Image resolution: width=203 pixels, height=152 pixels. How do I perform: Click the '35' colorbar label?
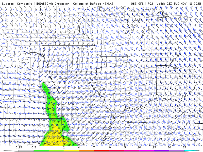(x=184, y=147)
